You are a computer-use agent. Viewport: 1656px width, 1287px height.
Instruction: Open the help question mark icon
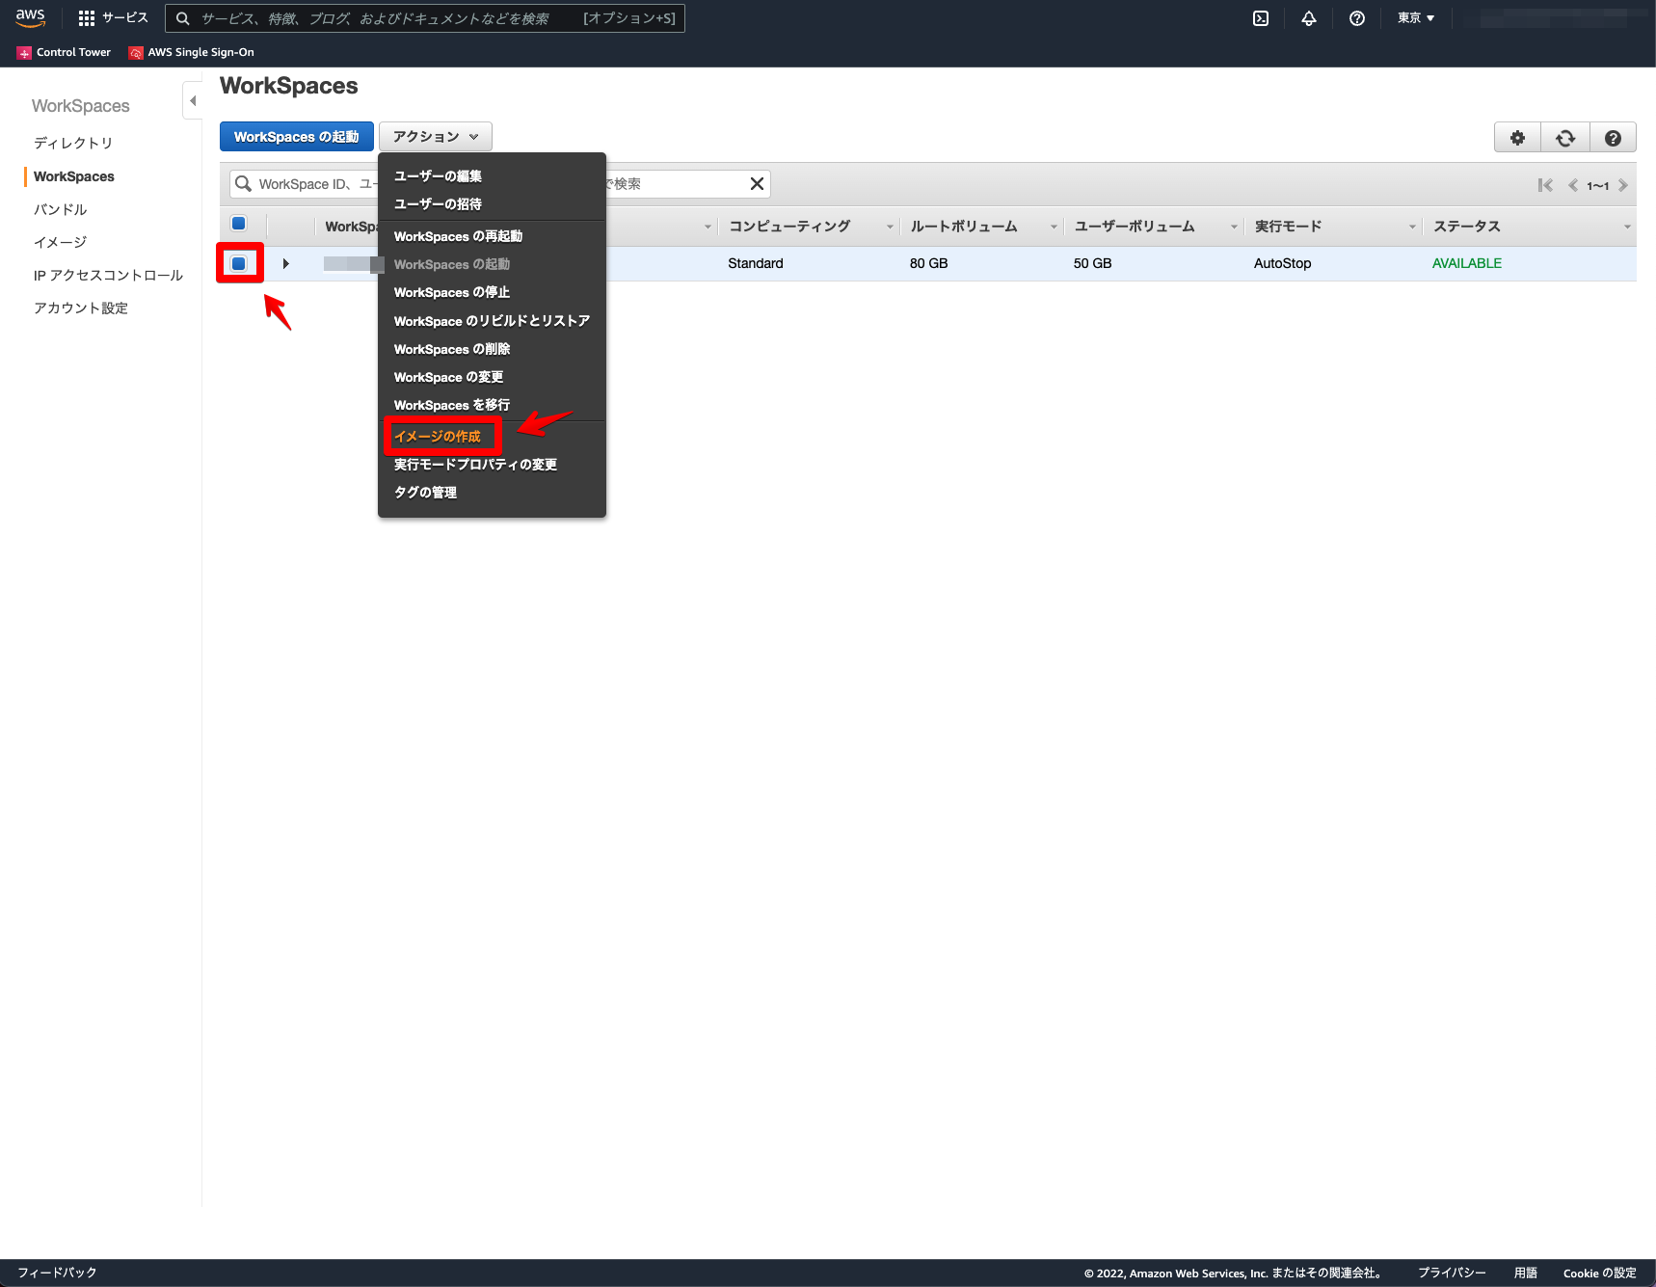[x=1356, y=17]
